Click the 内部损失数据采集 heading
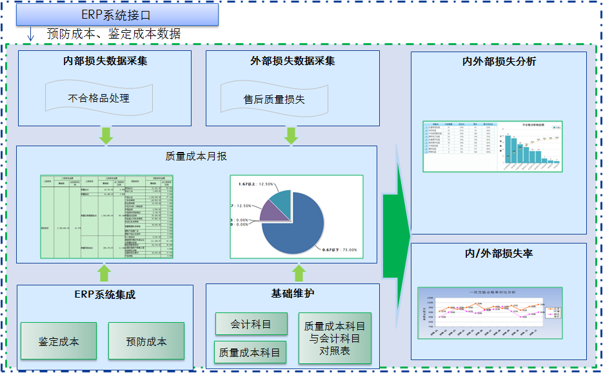Image resolution: width=603 pixels, height=373 pixels. [105, 61]
